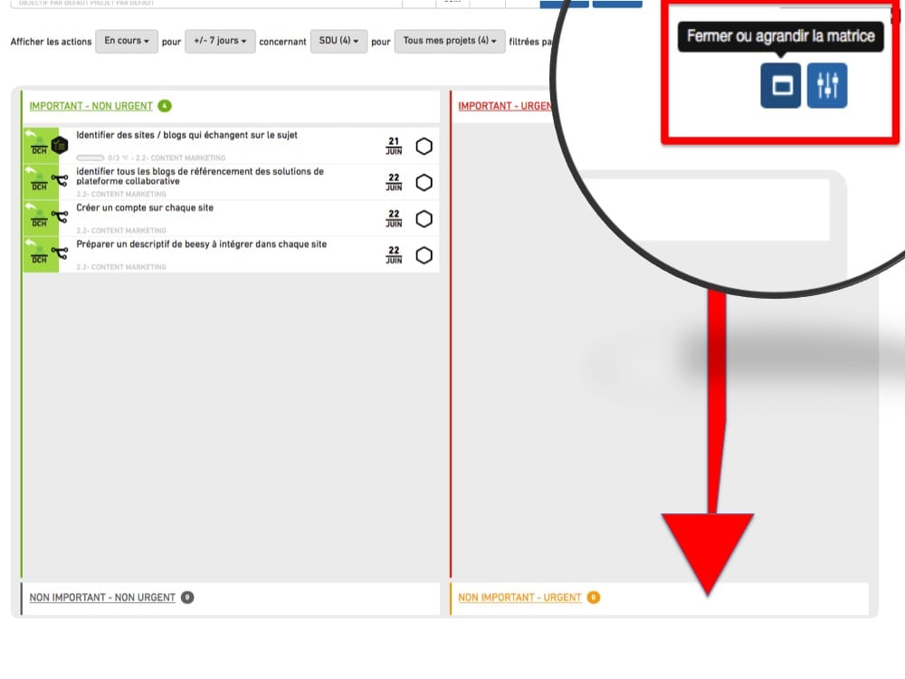Open the +/- 7 jours period dropdown

click(x=220, y=41)
